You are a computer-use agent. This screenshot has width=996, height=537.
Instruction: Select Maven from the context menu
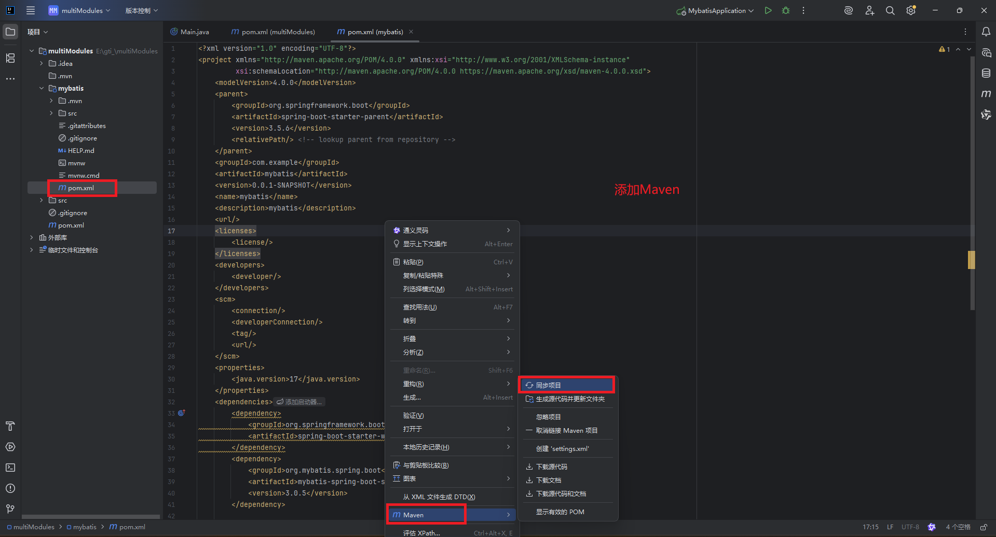point(426,514)
